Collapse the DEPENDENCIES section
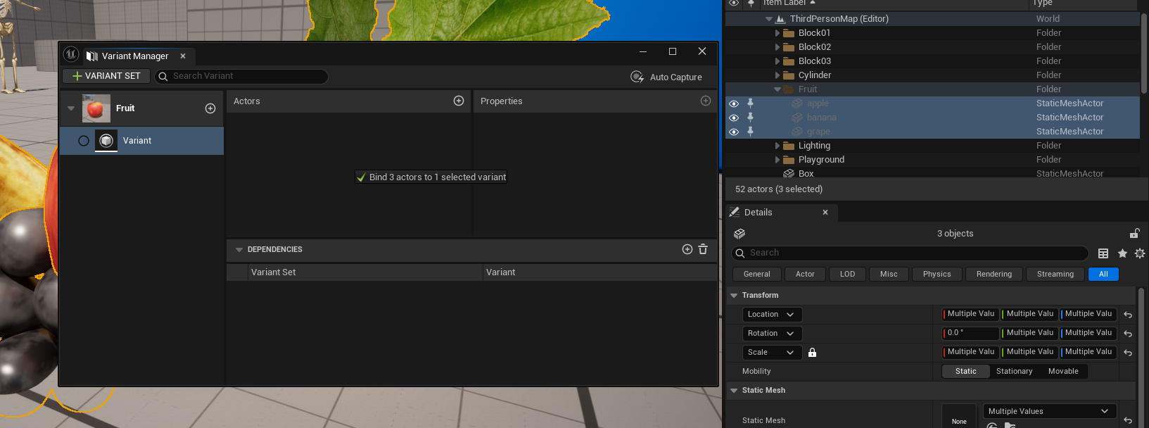 coord(239,250)
